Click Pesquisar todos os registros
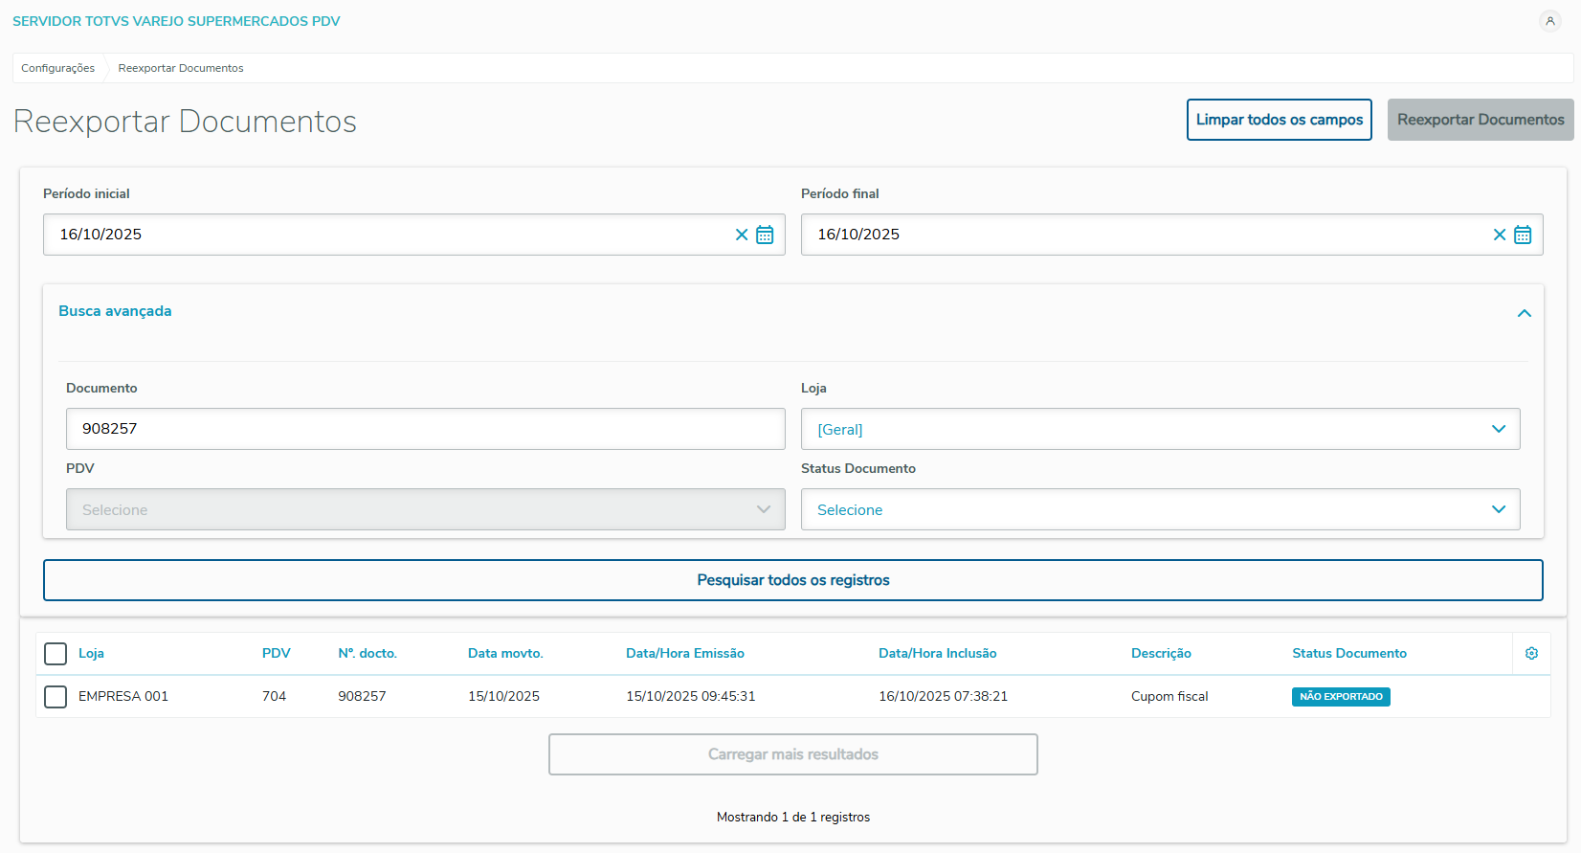This screenshot has width=1581, height=853. pyautogui.click(x=792, y=580)
